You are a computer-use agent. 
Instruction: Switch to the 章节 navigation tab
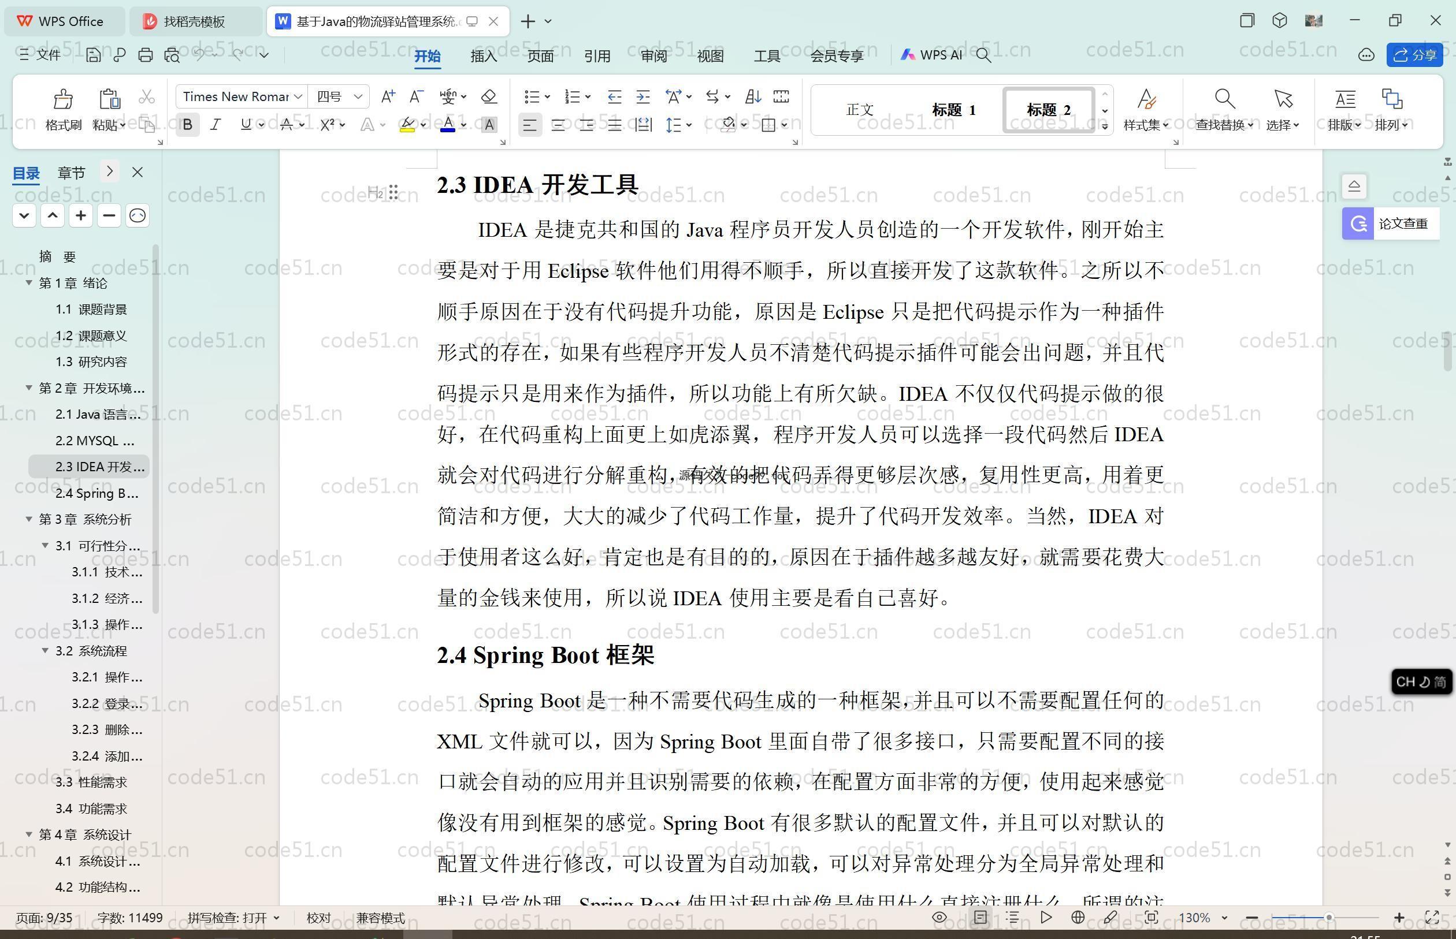pos(72,173)
